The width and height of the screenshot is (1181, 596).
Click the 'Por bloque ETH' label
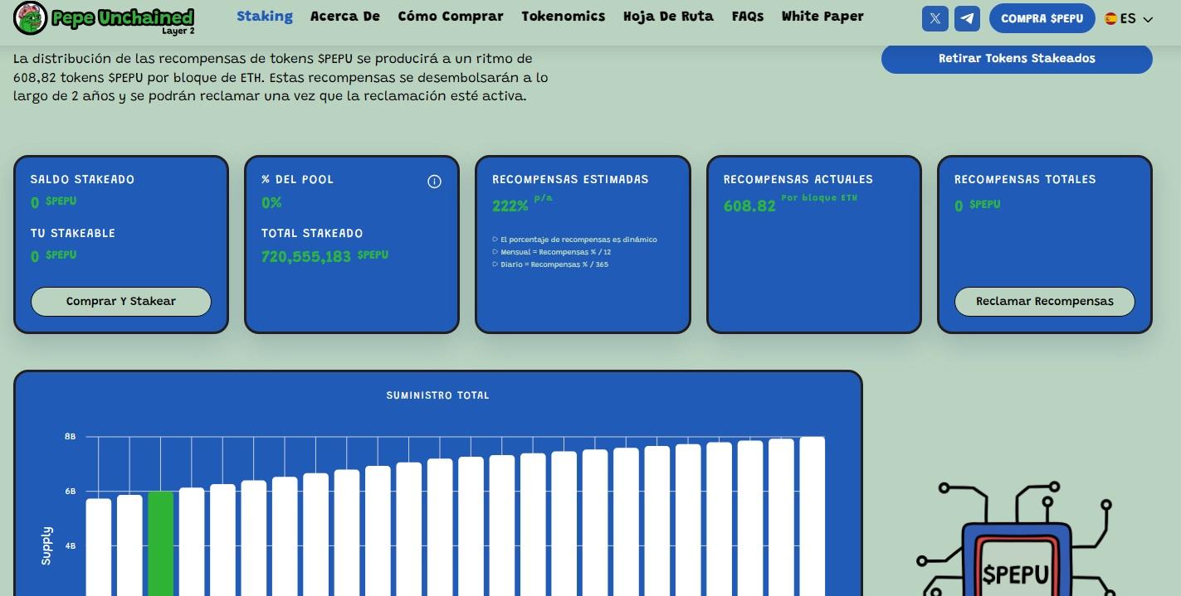(x=819, y=198)
